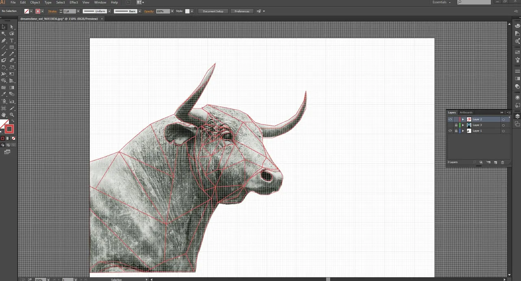Change Screen Mode icon below toolbox
Image resolution: width=521 pixels, height=281 pixels.
click(x=7, y=152)
